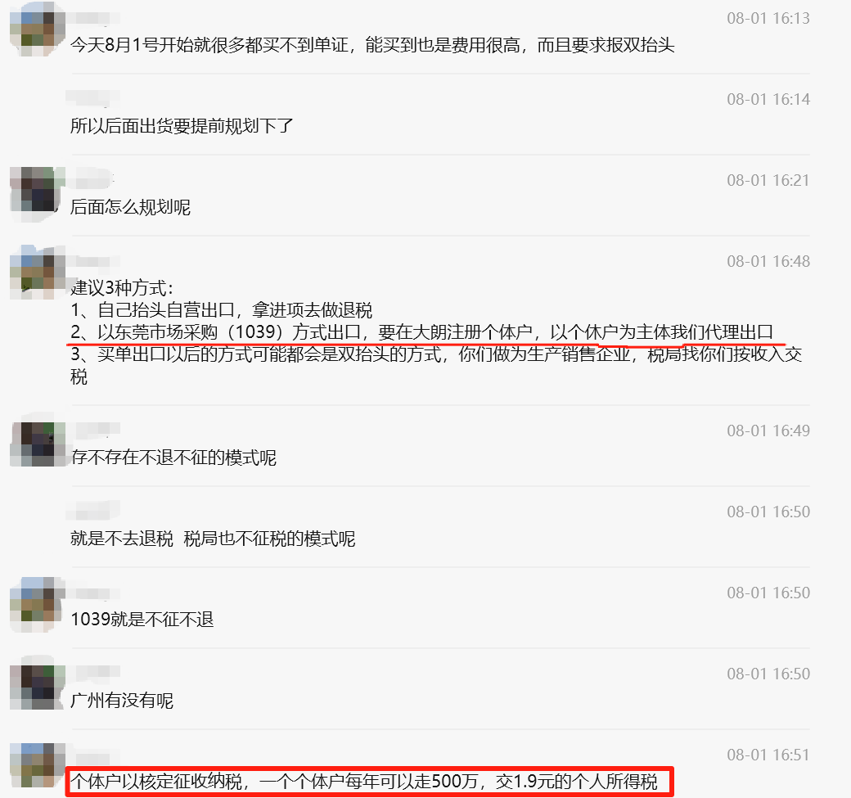
Task: Click underlined line about 东莞市场采购（1039）
Action: [x=421, y=331]
